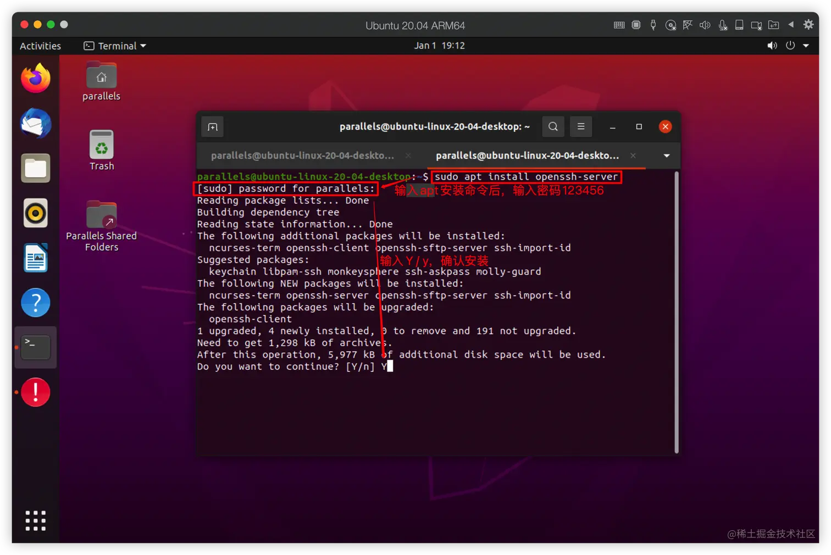Open the terminal hamburger menu

click(x=581, y=127)
